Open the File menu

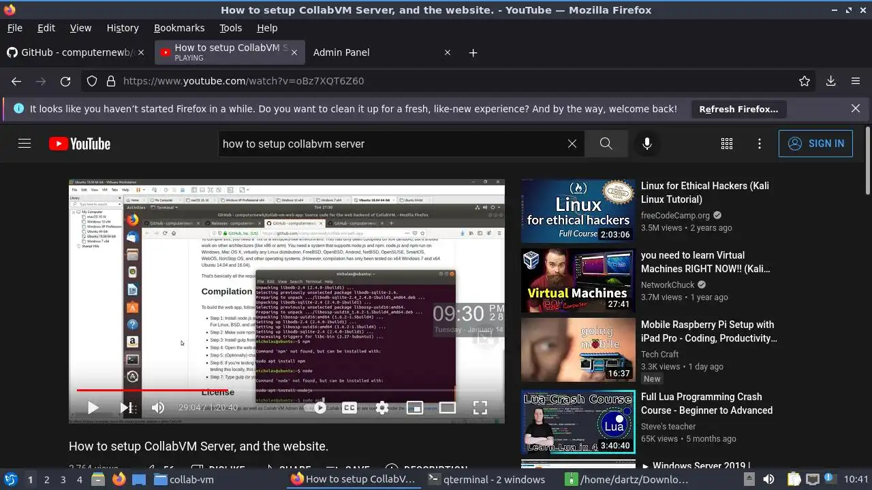point(14,28)
